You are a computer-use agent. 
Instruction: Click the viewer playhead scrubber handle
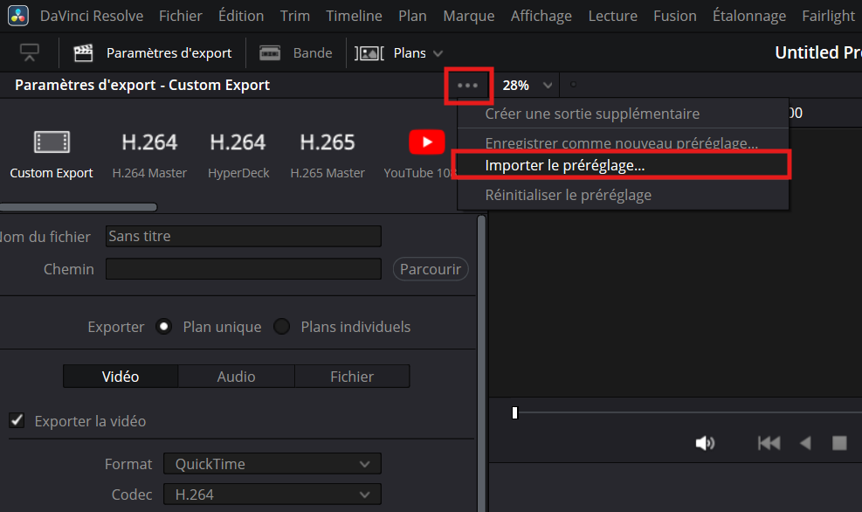(515, 412)
